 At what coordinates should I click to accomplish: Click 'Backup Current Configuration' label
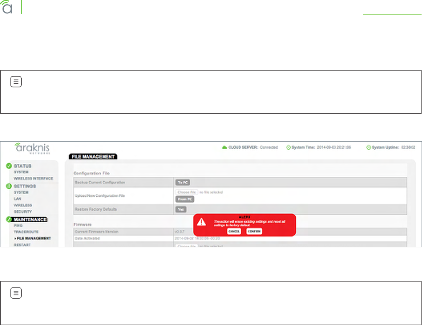click(100, 182)
